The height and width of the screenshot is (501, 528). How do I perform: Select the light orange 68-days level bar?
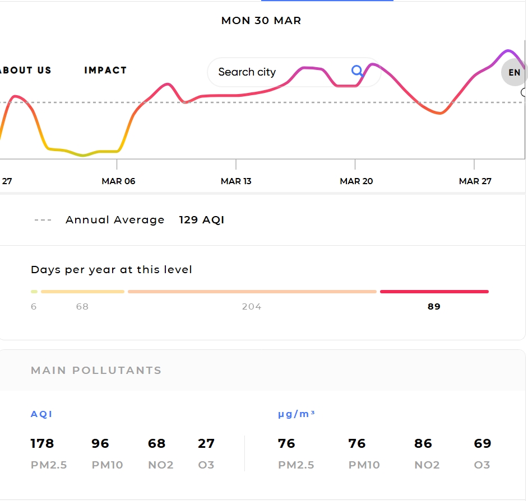point(82,292)
